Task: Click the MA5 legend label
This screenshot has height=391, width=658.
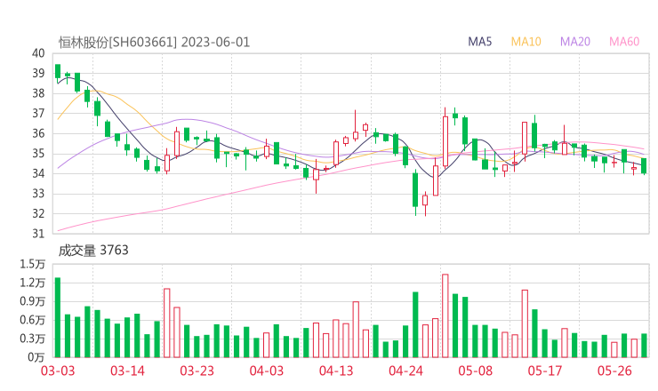Action: tap(479, 42)
